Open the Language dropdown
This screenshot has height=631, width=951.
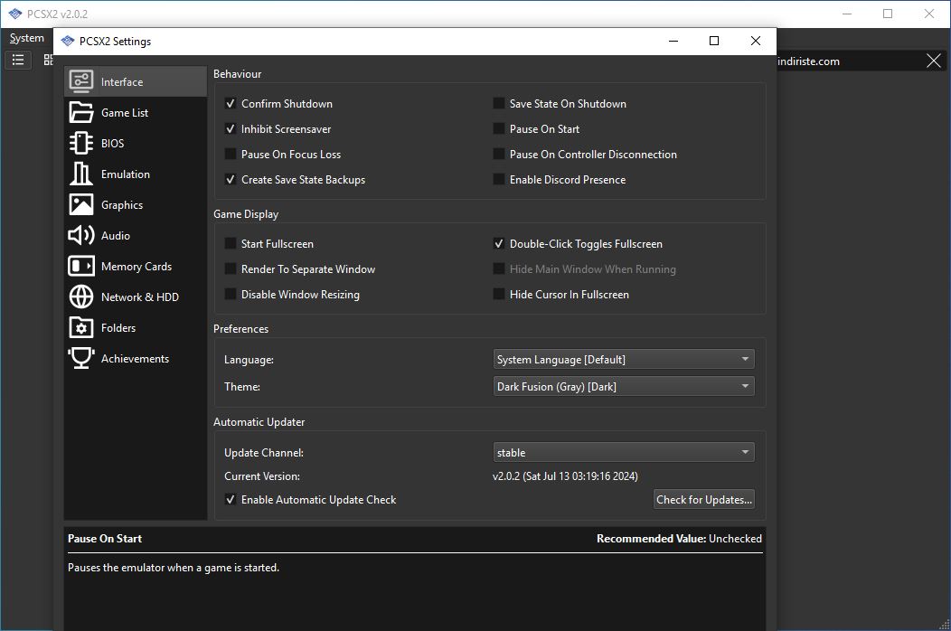click(x=624, y=359)
